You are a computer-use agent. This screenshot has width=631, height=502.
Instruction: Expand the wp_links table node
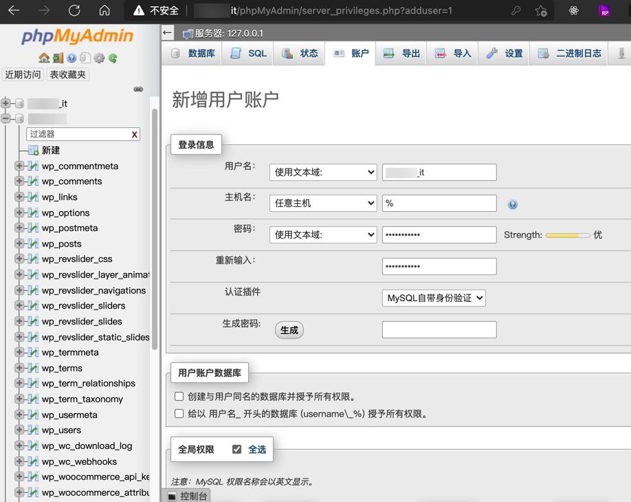point(19,197)
